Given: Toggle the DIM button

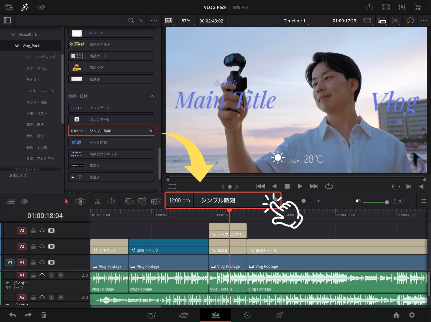Looking at the screenshot, I should (397, 201).
